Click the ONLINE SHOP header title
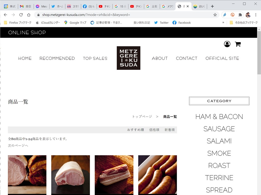The image size is (261, 195). (x=27, y=32)
